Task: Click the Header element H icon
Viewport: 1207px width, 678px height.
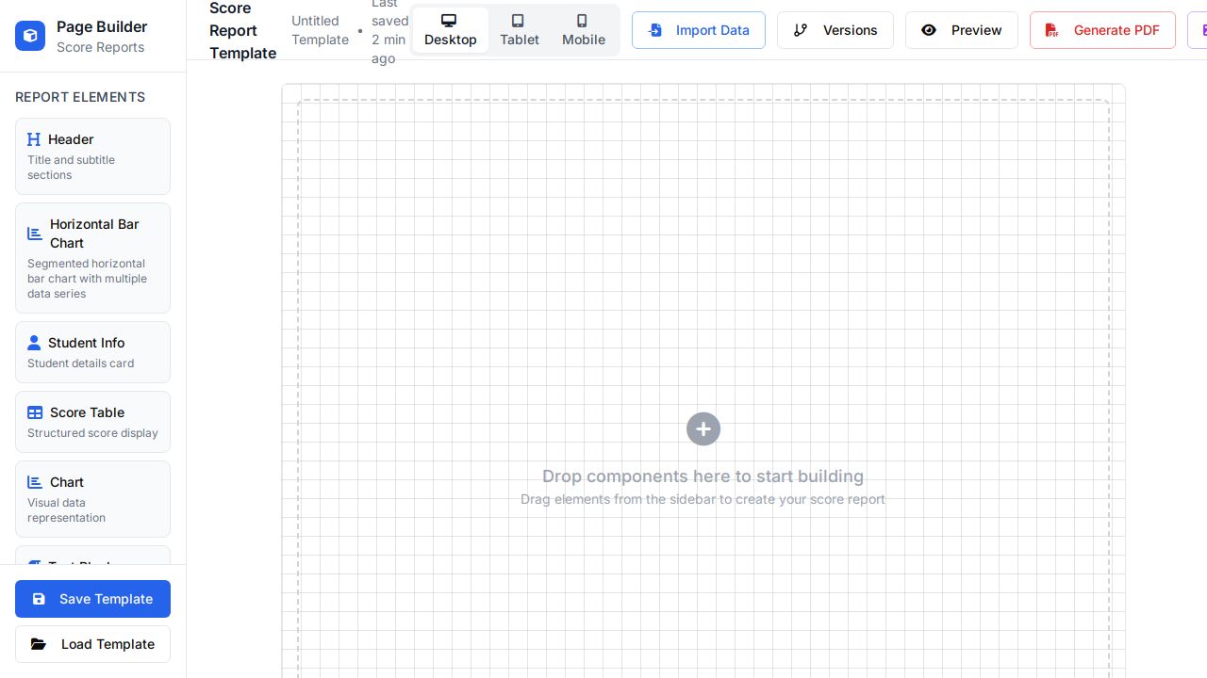Action: [x=34, y=139]
